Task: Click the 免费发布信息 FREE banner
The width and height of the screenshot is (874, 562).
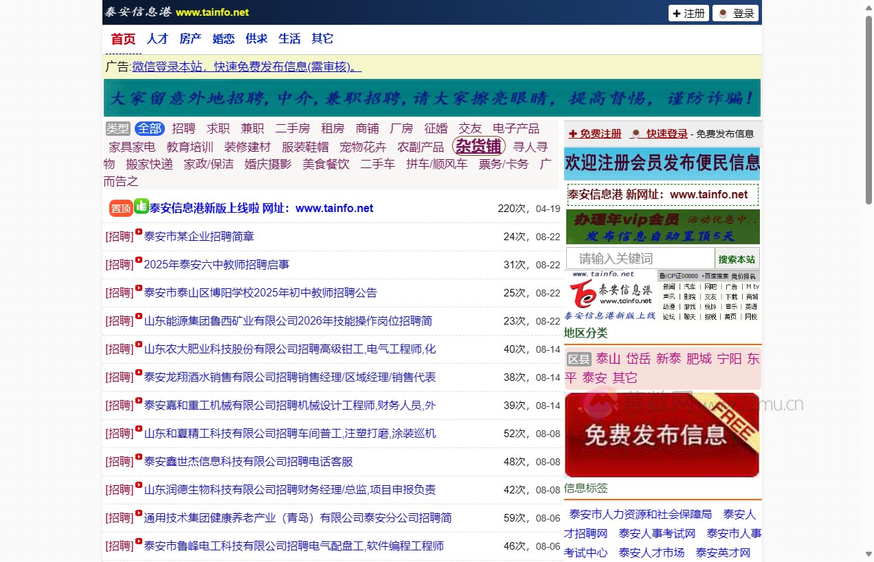Action: pos(662,435)
